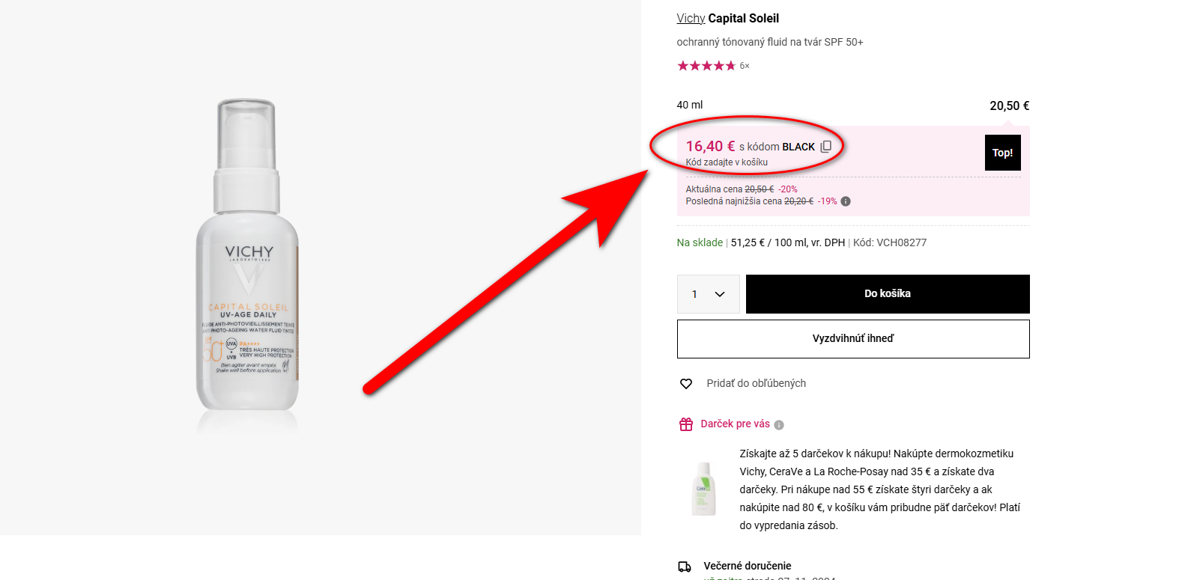Copy the BLACK discount code icon
This screenshot has width=1185, height=580.
click(x=826, y=147)
